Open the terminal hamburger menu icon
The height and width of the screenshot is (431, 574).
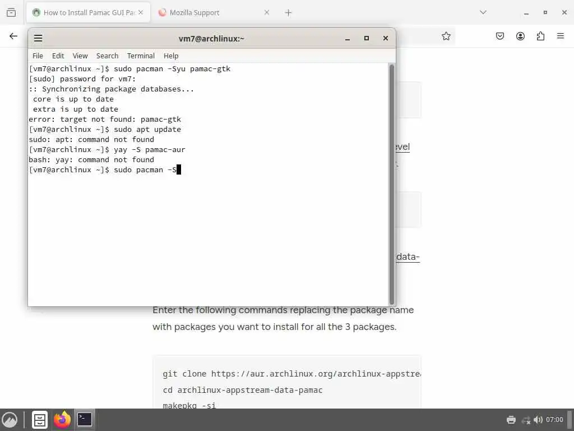(x=38, y=38)
